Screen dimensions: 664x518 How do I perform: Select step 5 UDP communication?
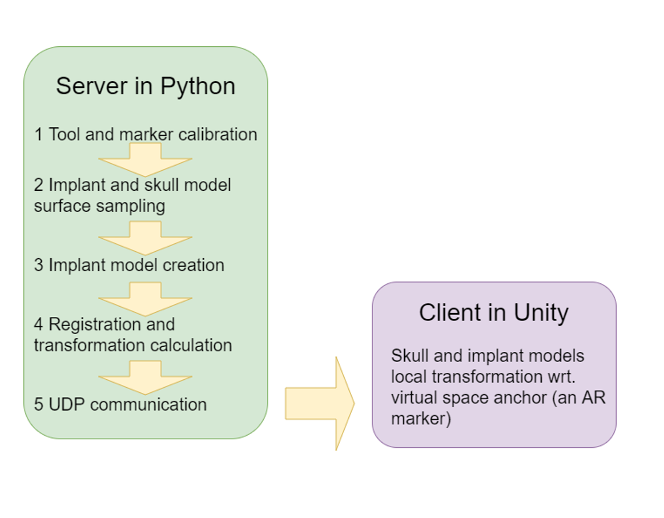120,404
